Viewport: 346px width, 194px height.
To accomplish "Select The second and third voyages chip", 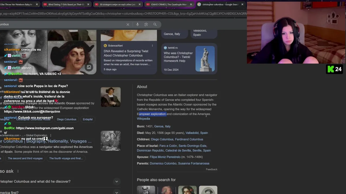I will 25,158.
